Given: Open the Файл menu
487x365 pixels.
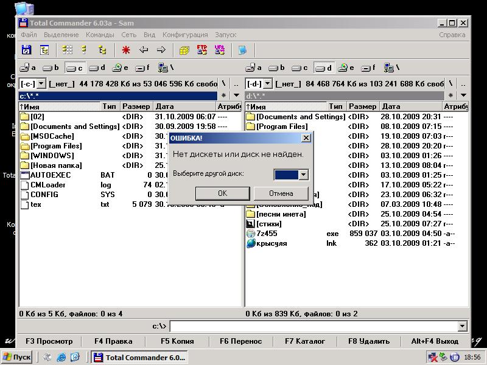Looking at the screenshot, I should coord(29,35).
